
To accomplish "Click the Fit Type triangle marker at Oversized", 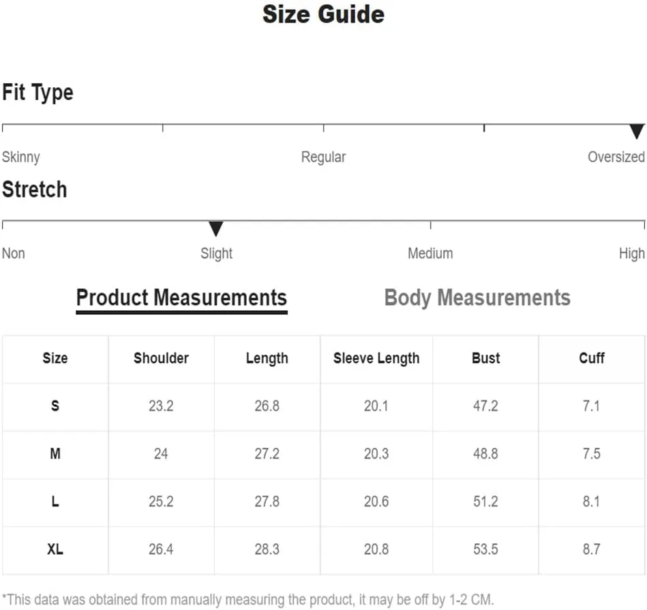I will pyautogui.click(x=637, y=132).
